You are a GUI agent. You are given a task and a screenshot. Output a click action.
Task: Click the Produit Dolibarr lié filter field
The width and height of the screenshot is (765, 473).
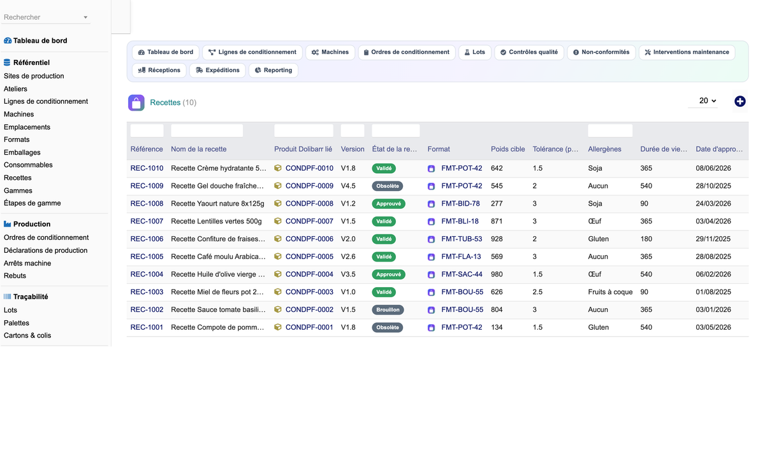pyautogui.click(x=304, y=131)
